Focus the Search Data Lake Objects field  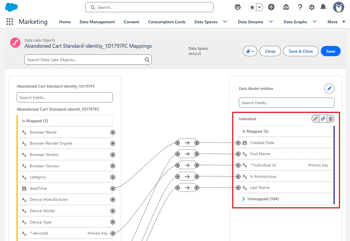88,60
